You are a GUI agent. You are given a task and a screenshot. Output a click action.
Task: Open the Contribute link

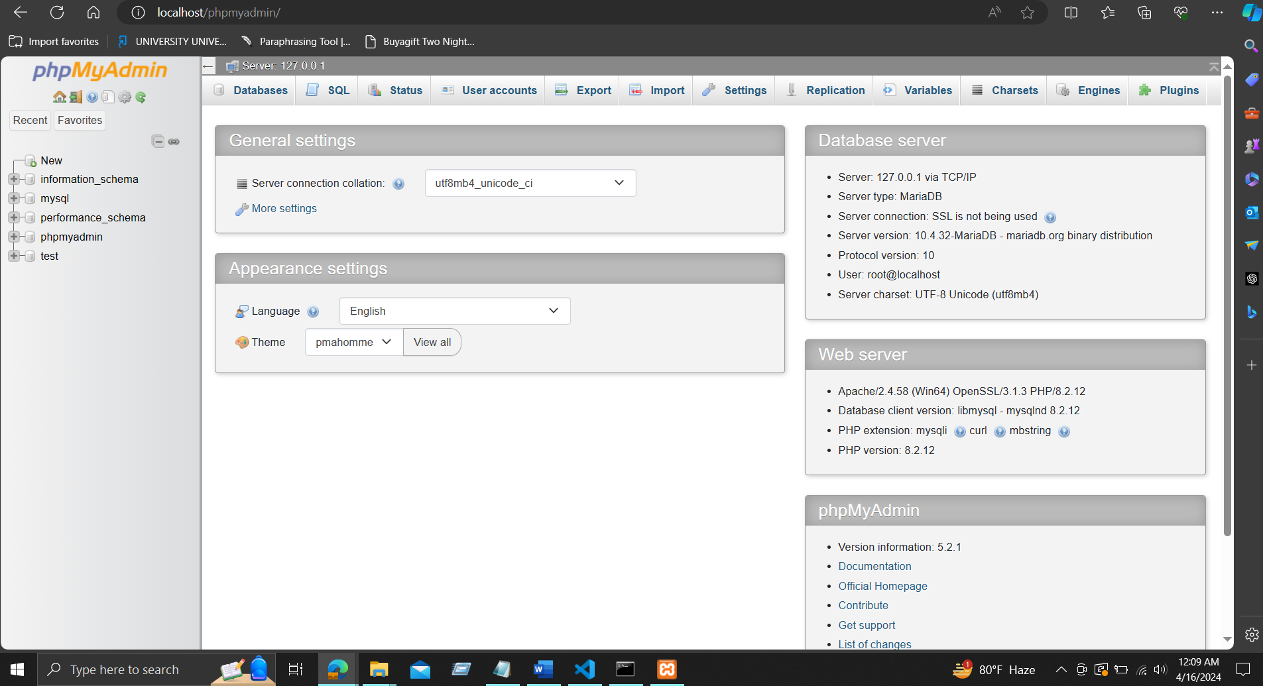(863, 605)
